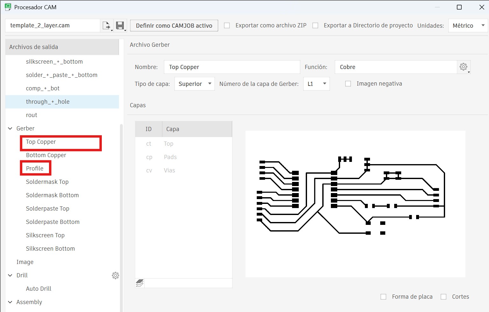This screenshot has height=312, width=489.
Task: Select the solder_+_paste_+_bottom entry
Action: point(61,75)
